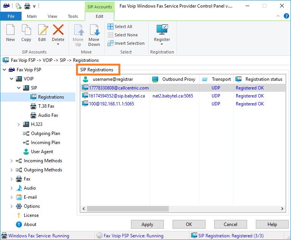Click the Move Up icon

(79, 30)
